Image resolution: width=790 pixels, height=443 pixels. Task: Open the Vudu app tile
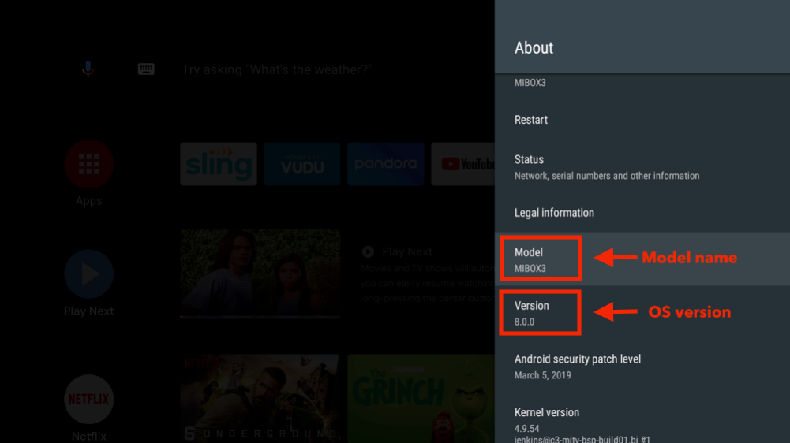pos(302,164)
